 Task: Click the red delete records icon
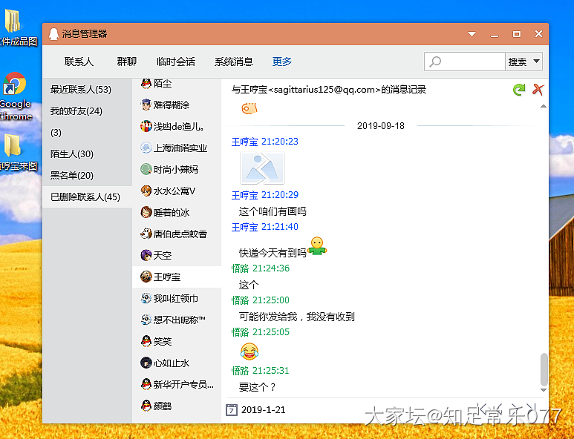538,90
